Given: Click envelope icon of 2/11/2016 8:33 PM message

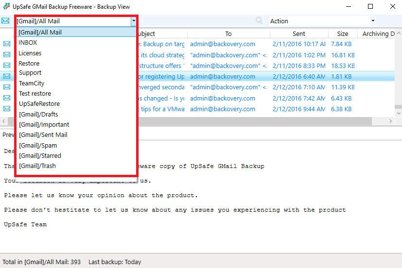Looking at the screenshot, I should coord(7,66).
